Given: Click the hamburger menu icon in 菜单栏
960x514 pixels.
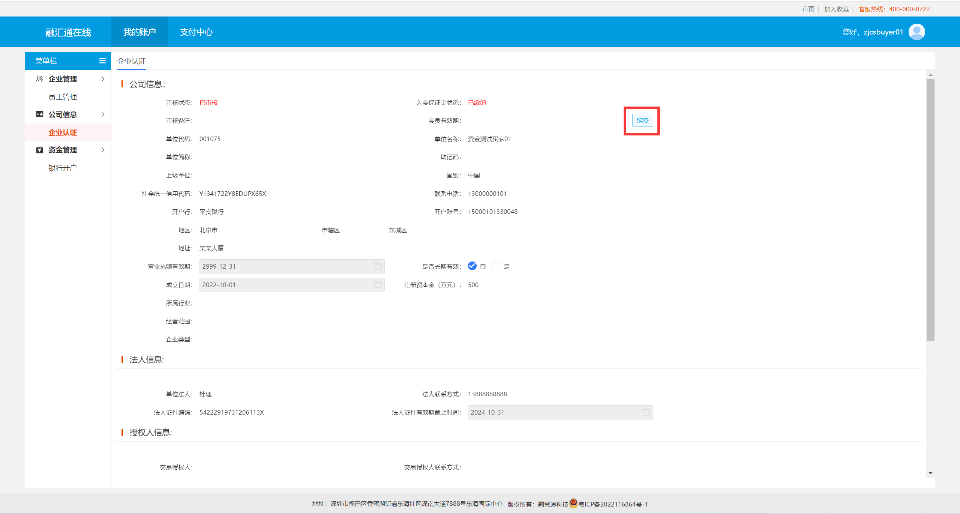Looking at the screenshot, I should [x=102, y=61].
